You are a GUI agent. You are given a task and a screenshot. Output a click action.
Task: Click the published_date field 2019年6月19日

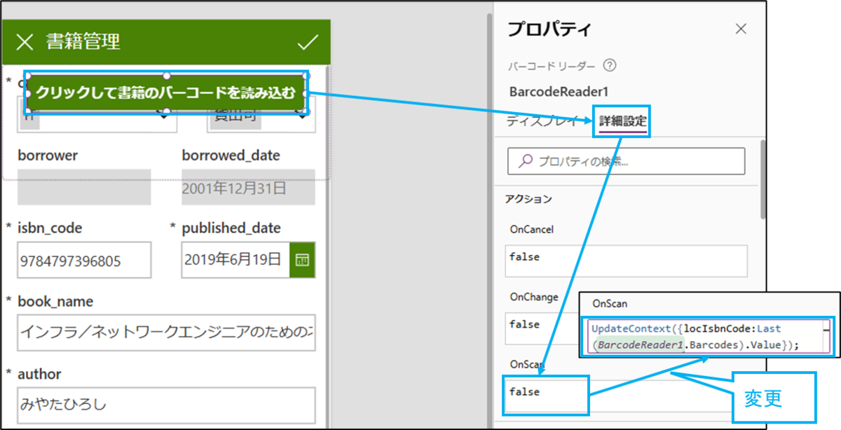click(x=236, y=260)
